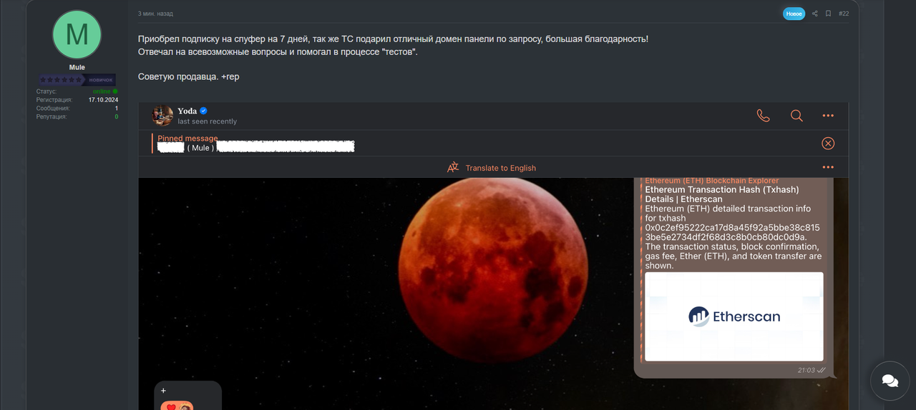Click the translation language icon
This screenshot has width=916, height=410.
pyautogui.click(x=453, y=168)
